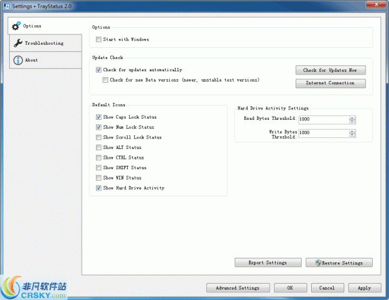Increase Read Bytes Threshold with up arrow

pyautogui.click(x=352, y=118)
